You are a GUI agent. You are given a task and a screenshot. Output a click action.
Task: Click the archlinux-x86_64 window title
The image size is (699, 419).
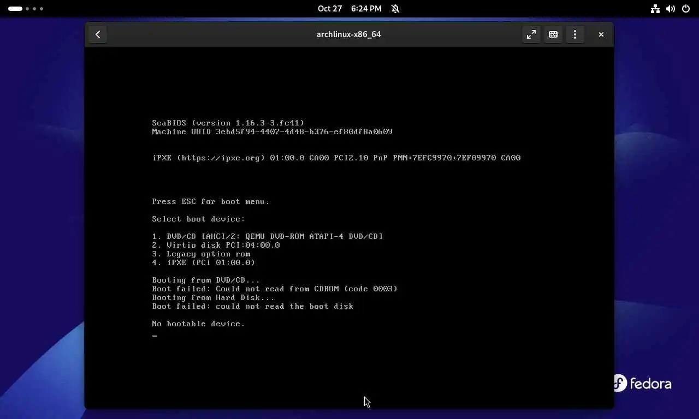[x=349, y=34]
